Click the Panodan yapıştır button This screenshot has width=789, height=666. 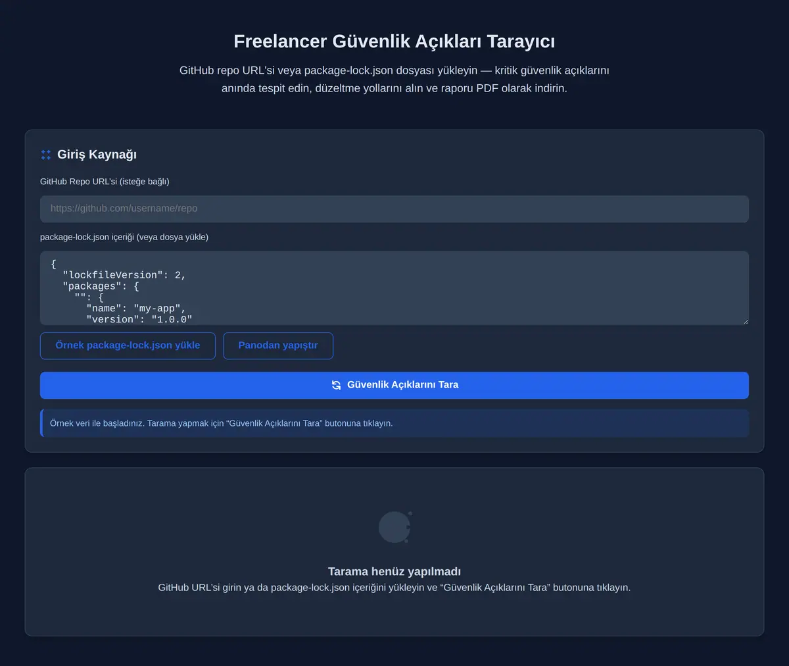(278, 346)
